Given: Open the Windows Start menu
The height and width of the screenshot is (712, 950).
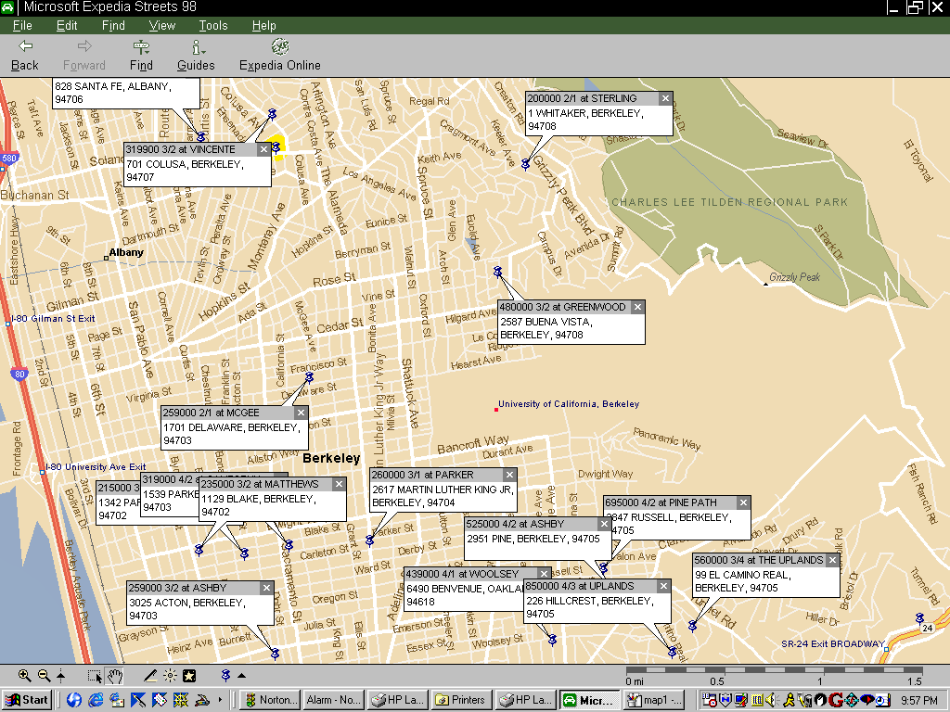Looking at the screenshot, I should pyautogui.click(x=27, y=700).
